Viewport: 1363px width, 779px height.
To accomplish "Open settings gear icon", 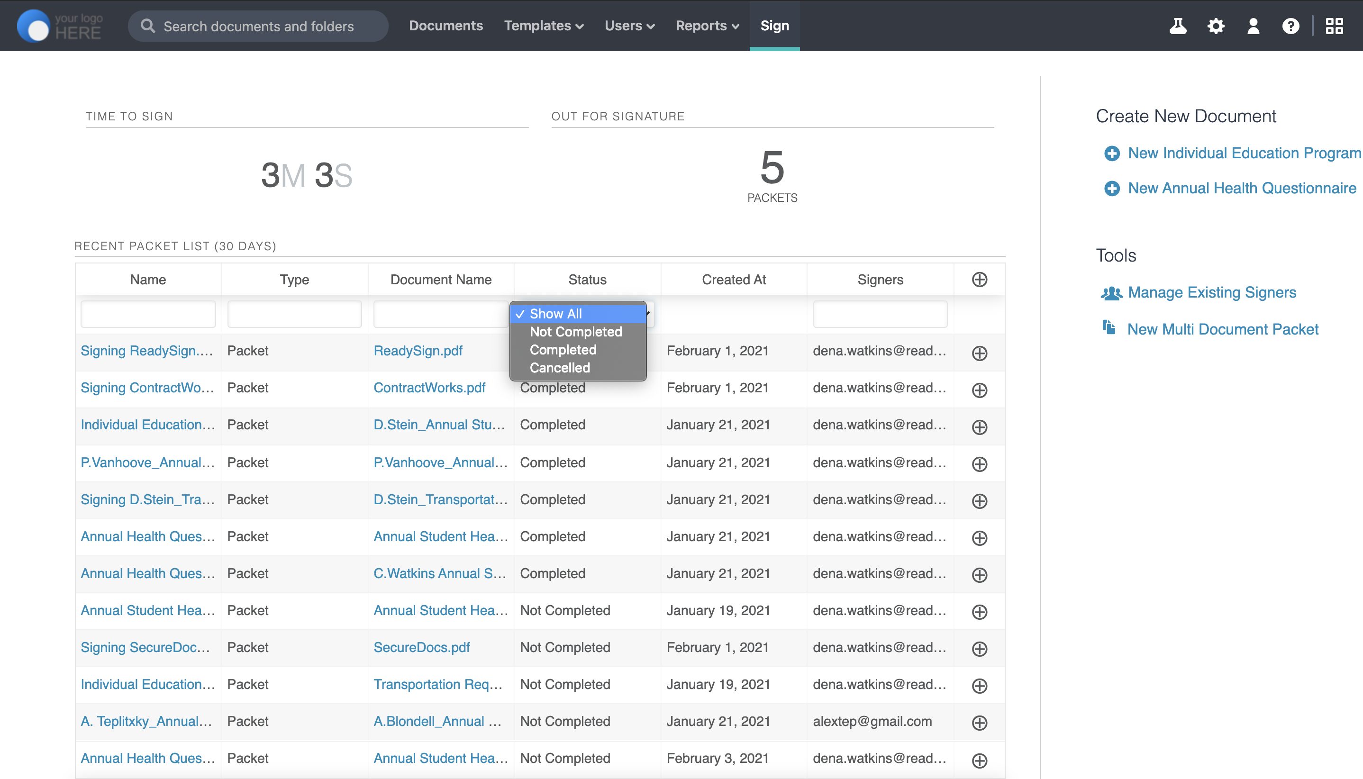I will point(1216,26).
